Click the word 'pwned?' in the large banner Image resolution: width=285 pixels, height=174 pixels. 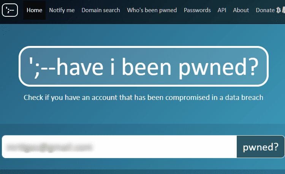pos(218,68)
